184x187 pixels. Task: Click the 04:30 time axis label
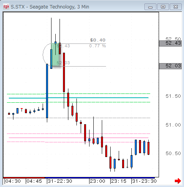[13, 181]
